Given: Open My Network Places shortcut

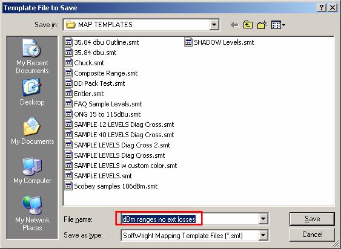Looking at the screenshot, I should pos(32,213).
